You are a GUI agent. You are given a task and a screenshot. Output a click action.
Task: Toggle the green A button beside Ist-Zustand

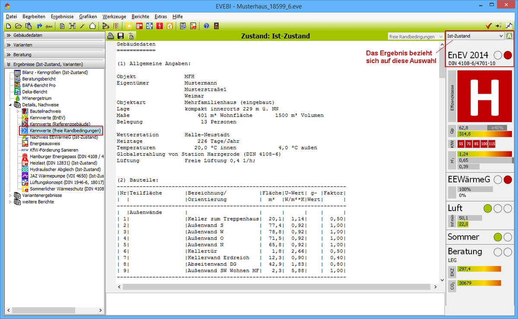coord(510,36)
